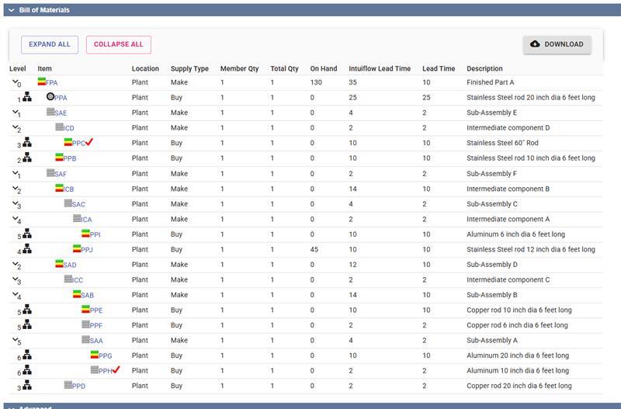Click the tri-color buffer icon next to FPA
The width and height of the screenshot is (621, 409).
coord(42,81)
